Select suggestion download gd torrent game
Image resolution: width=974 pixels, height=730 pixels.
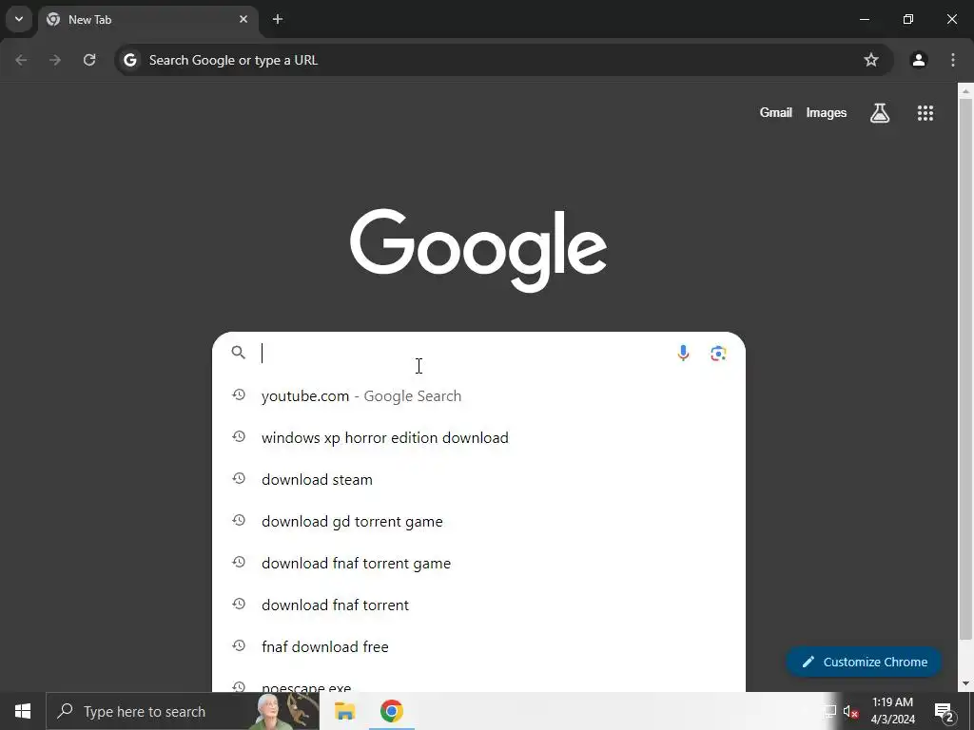click(479, 522)
